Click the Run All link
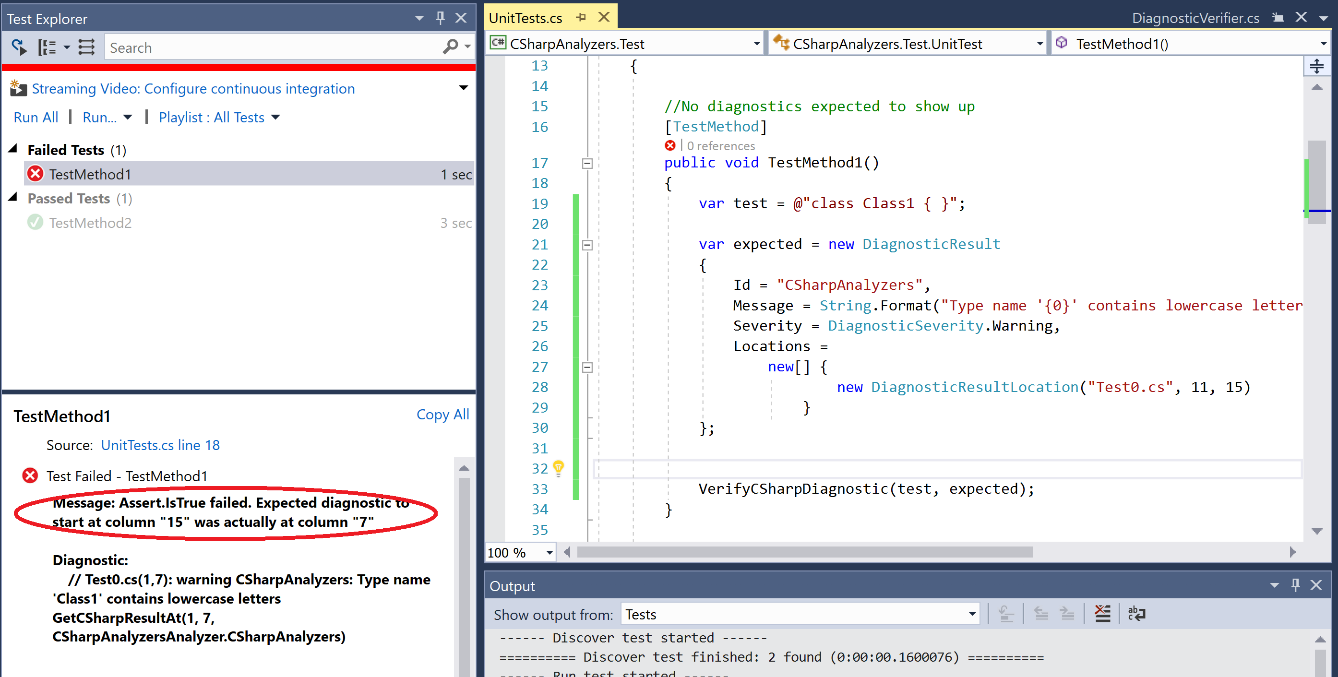This screenshot has width=1338, height=677. tap(36, 118)
